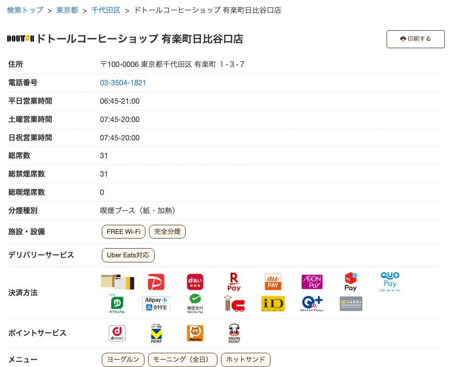This screenshot has height=367, width=454.
Task: Select the ホットサンド menu tag
Action: (245, 360)
